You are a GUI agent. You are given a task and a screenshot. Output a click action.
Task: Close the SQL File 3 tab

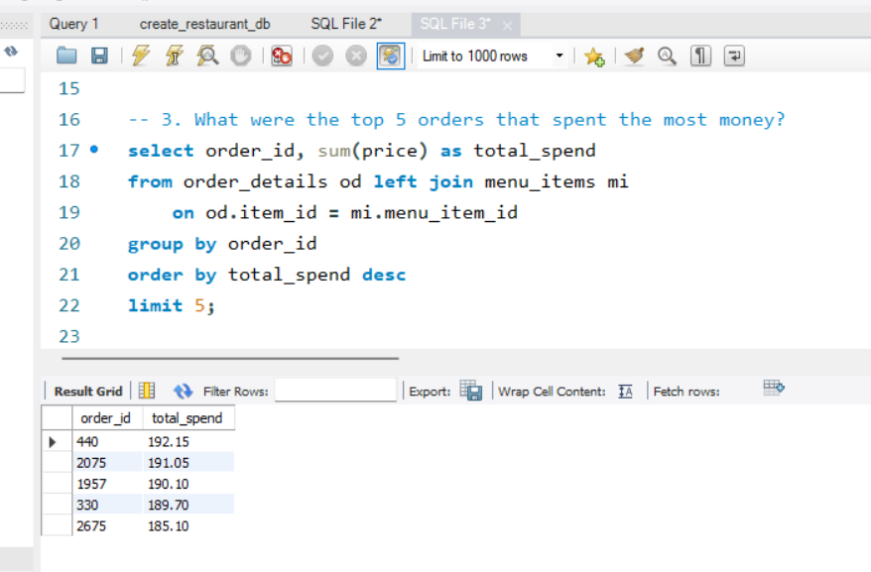(x=507, y=25)
